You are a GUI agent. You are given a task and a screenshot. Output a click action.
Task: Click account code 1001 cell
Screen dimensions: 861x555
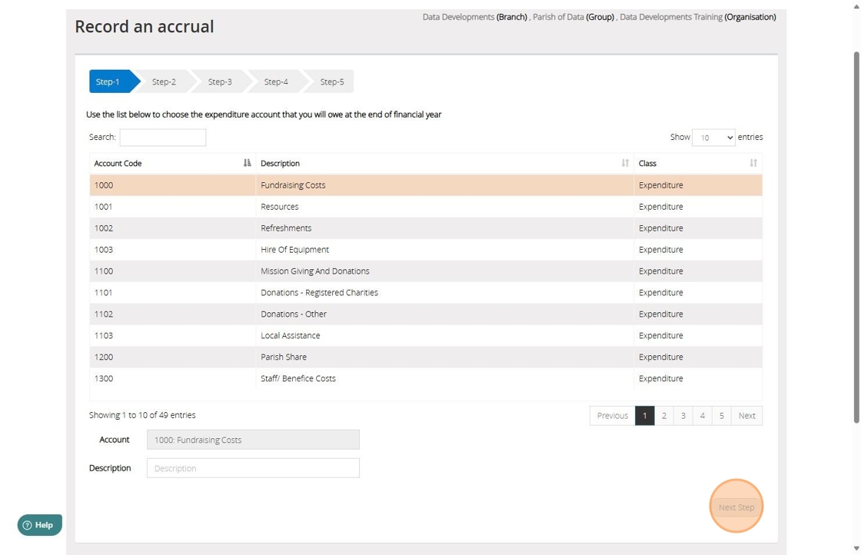pyautogui.click(x=172, y=207)
